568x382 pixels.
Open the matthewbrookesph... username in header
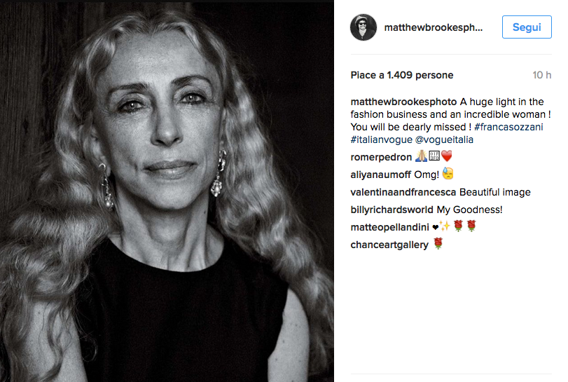pos(434,27)
